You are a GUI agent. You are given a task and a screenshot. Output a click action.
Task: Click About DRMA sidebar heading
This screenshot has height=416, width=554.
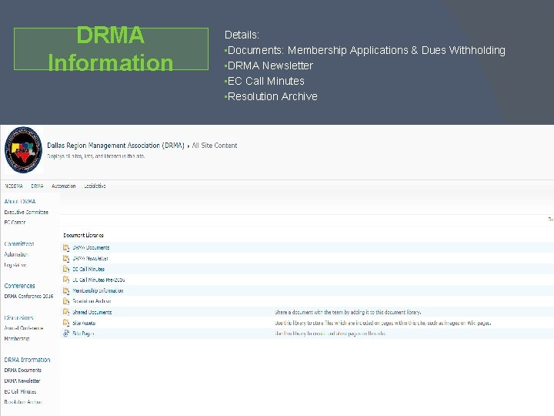coord(20,201)
